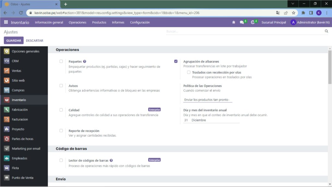Open CRM settings in sidebar
Screen dimensions: 332x187
click(15, 61)
